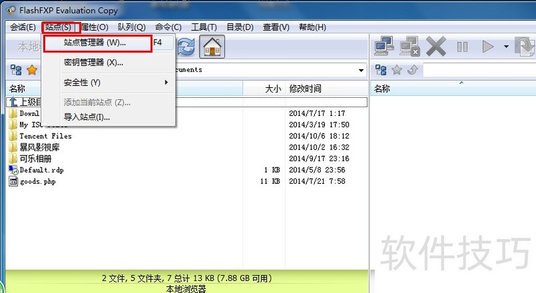Screen dimensions: 536x293
Task: Click the refresh remote pane icon
Action: pos(525,46)
